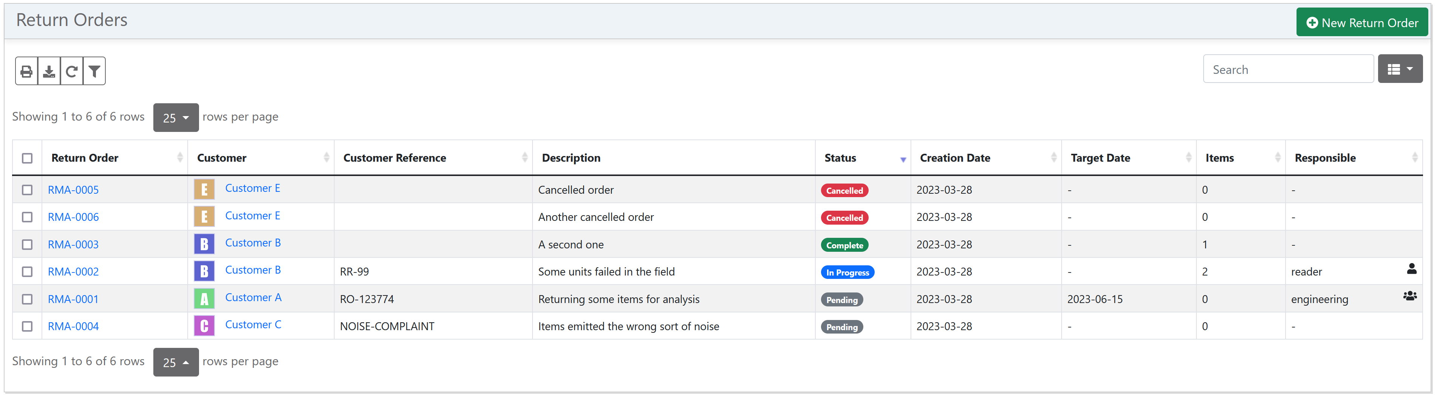
Task: Click the print reports icon
Action: click(26, 71)
